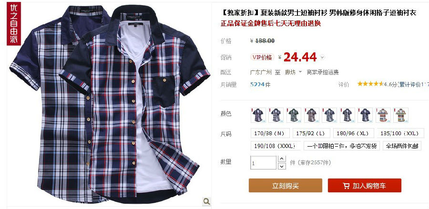Select the green plaid shirt color thumbnail
The width and height of the screenshot is (429, 209).
point(294,115)
